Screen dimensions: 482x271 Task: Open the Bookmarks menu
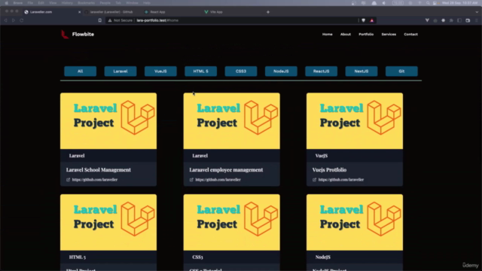[86, 3]
